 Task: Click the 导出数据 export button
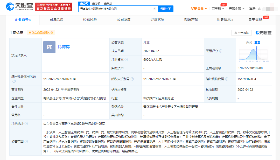point(241,33)
